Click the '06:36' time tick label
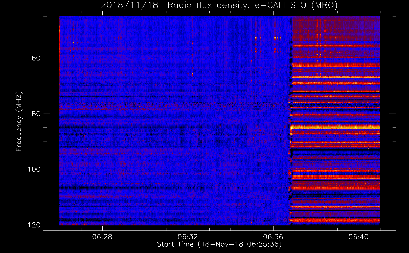409x253 pixels. click(273, 237)
